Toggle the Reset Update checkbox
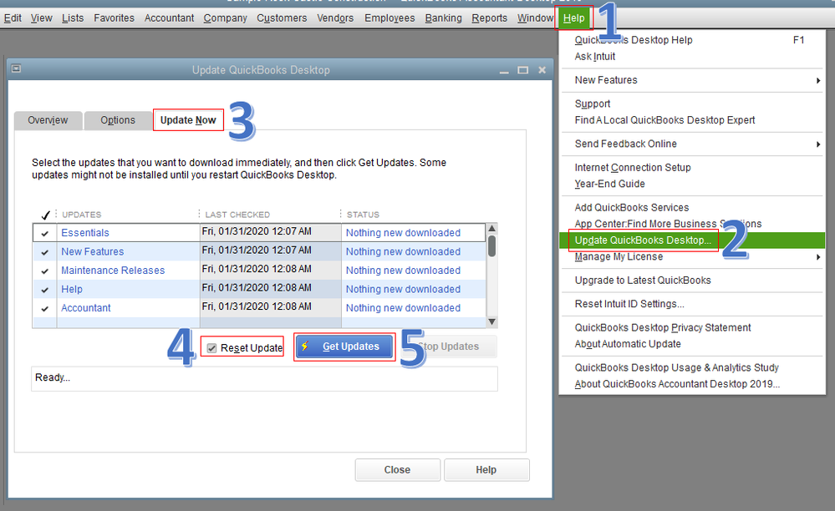The width and height of the screenshot is (835, 511). click(x=212, y=348)
